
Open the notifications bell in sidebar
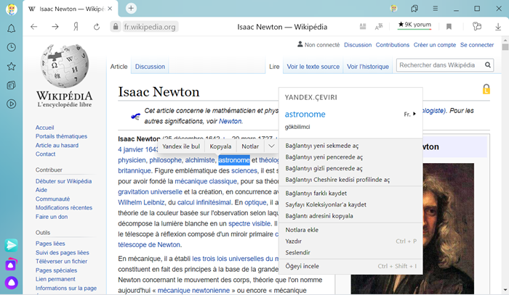pos(12,28)
